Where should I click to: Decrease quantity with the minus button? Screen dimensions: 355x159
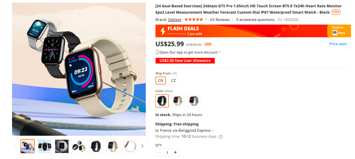[x=159, y=152]
